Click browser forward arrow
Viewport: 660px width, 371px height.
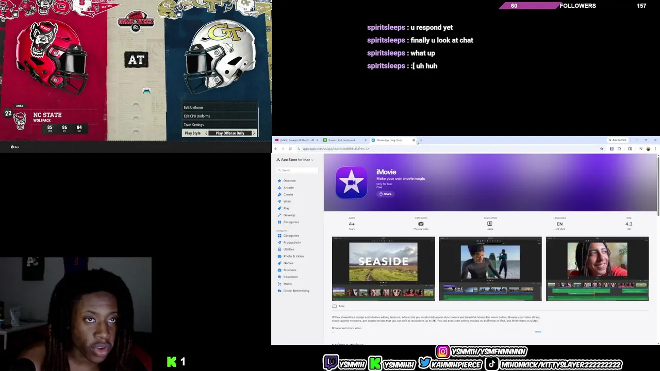click(x=283, y=149)
